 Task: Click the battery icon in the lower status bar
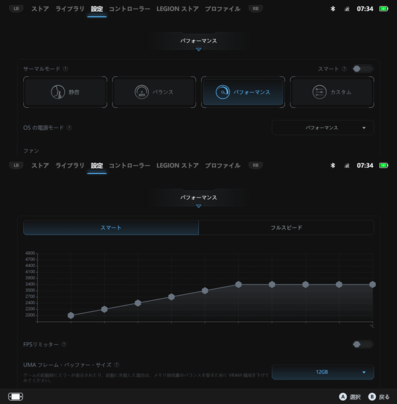click(x=384, y=165)
